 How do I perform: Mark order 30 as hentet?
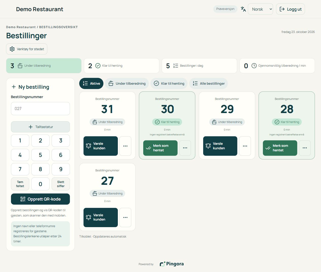tap(160, 148)
